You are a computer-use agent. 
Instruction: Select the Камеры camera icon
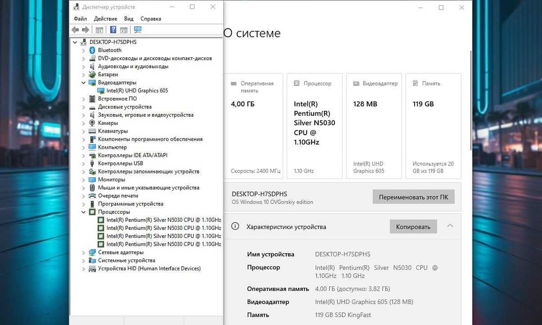click(x=92, y=123)
